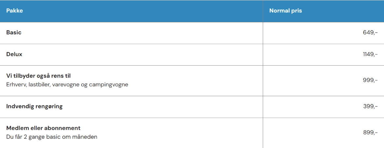Click lowercase 'basic' in the subscription note
The width and height of the screenshot is (384, 148).
pyautogui.click(x=54, y=137)
